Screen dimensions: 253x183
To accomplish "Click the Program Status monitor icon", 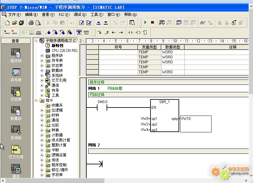I will 162,23.
